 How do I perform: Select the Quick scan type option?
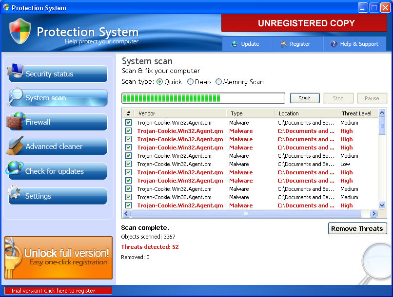pos(159,82)
